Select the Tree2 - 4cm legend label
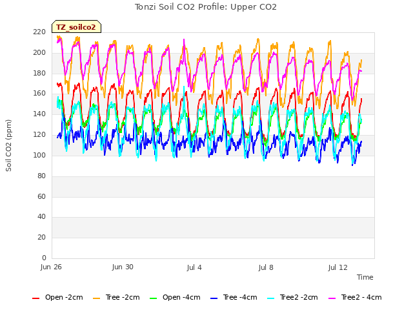 point(361,297)
